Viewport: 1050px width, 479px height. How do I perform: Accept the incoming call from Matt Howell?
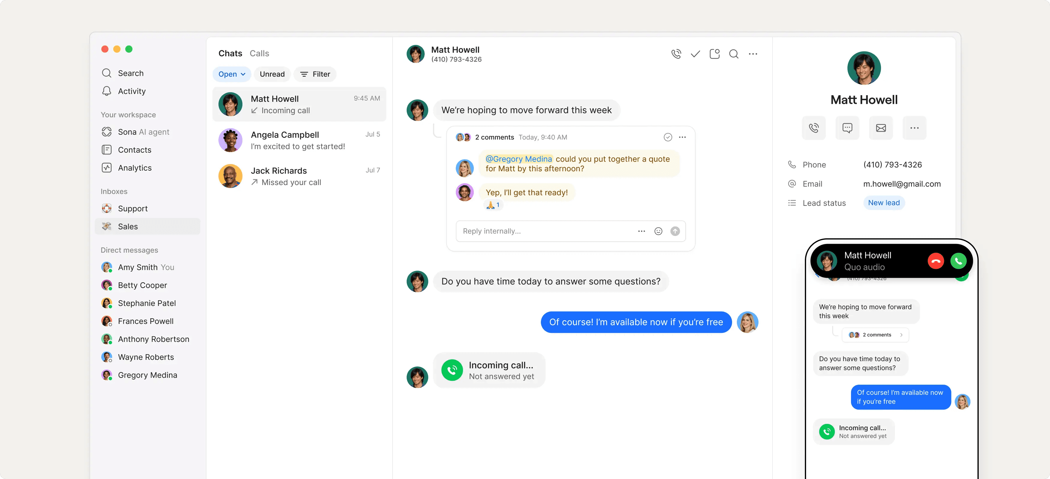[958, 261]
